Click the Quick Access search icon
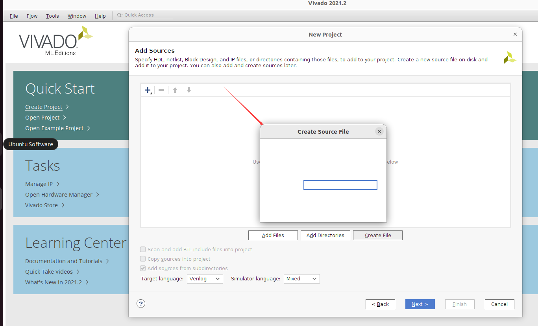 [x=120, y=15]
